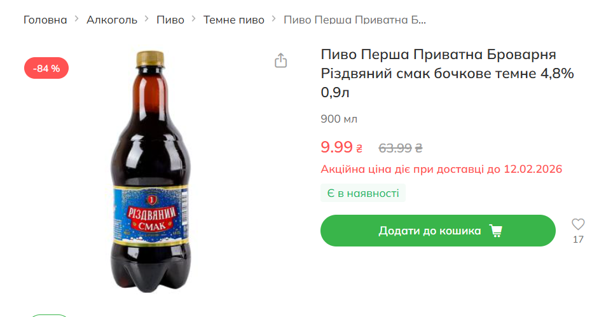Click the crossed-out 63.99 ₴ price
The width and height of the screenshot is (592, 317).
click(x=401, y=148)
